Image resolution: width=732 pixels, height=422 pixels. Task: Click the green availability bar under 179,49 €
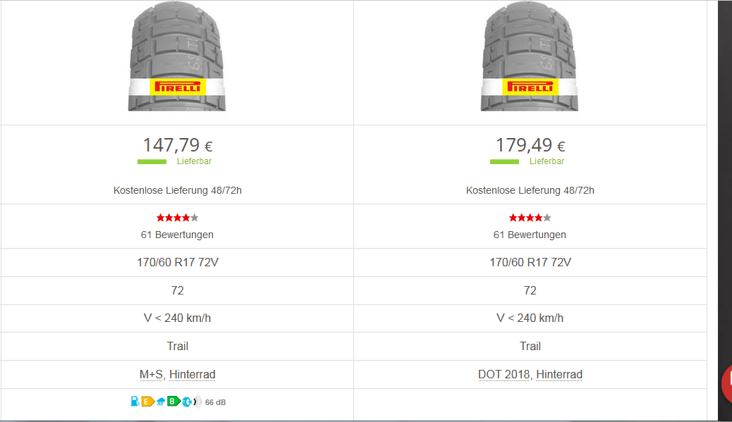click(504, 162)
